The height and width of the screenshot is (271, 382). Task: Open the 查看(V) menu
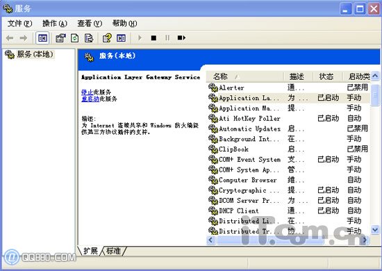(90, 24)
